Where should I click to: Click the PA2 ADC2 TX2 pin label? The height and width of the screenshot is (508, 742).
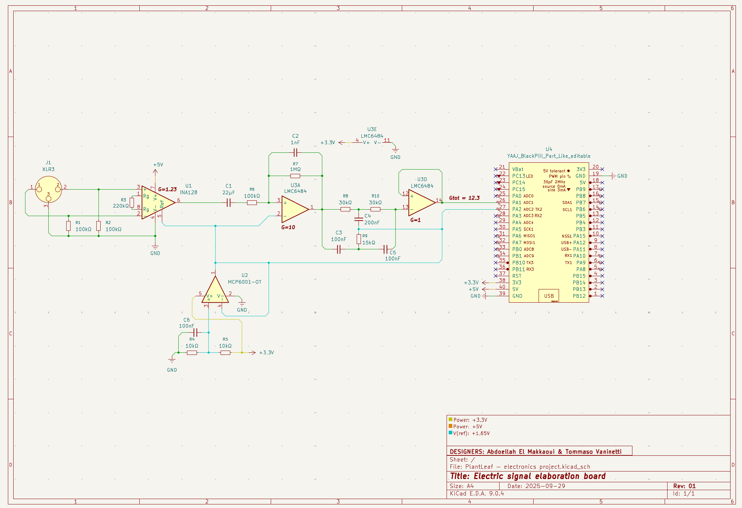(527, 209)
